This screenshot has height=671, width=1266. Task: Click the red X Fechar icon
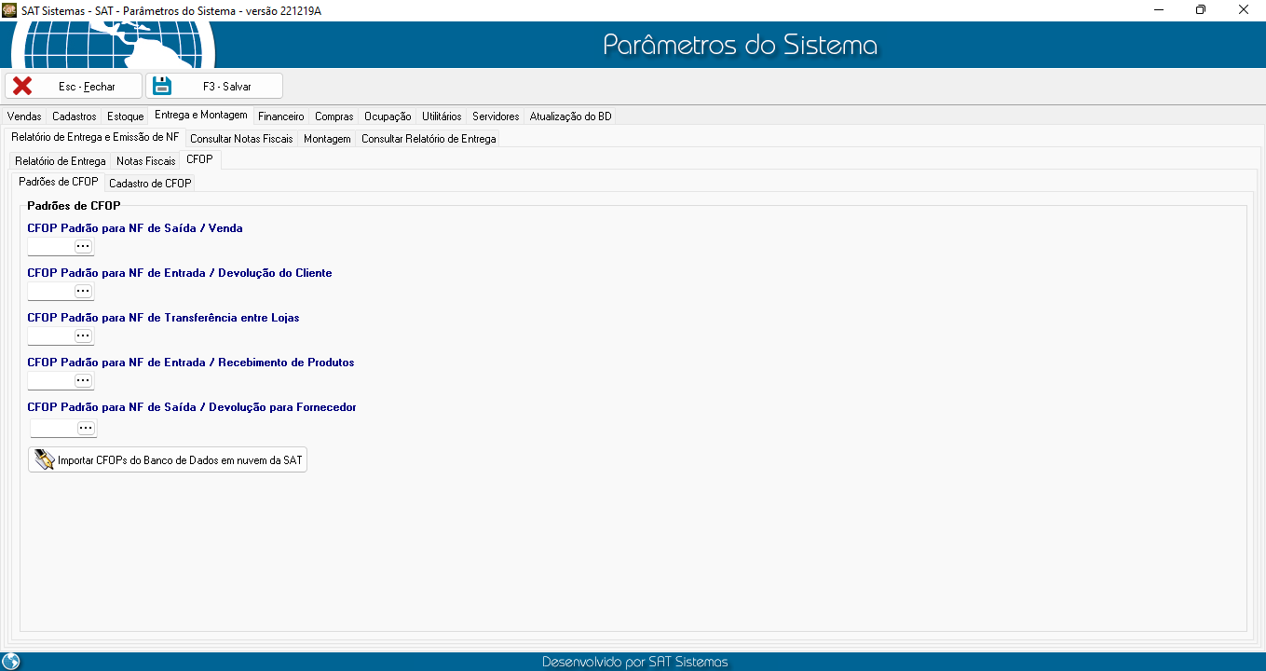point(22,86)
